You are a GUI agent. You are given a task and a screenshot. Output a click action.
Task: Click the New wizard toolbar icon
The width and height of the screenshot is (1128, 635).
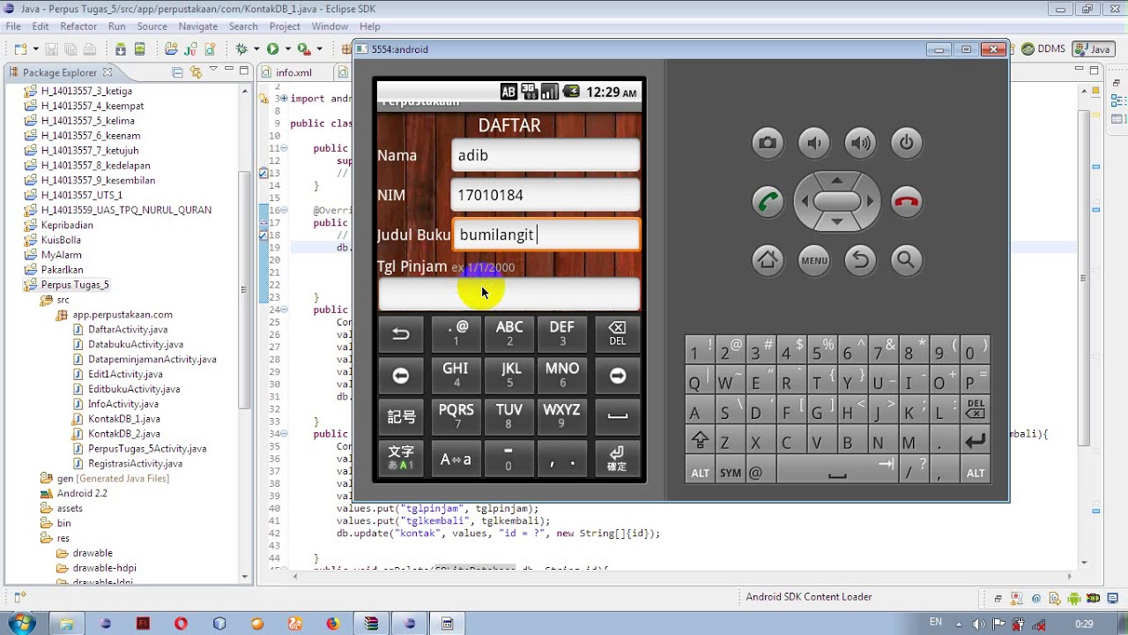click(19, 49)
